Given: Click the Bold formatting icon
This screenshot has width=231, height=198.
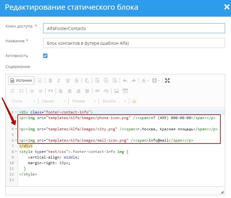Looking at the screenshot, I should [x=50, y=81].
